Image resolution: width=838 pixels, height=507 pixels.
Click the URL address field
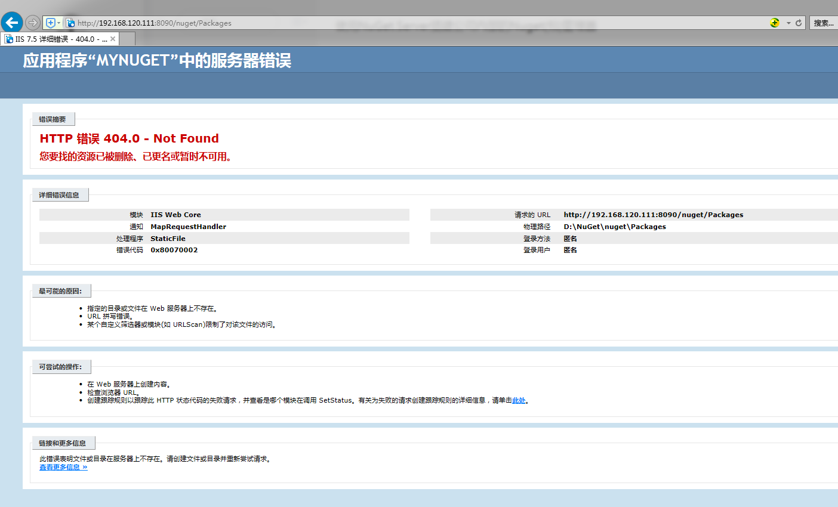418,23
